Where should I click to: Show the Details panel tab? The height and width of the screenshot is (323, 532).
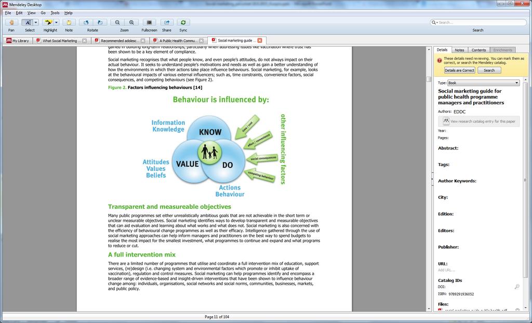(442, 50)
